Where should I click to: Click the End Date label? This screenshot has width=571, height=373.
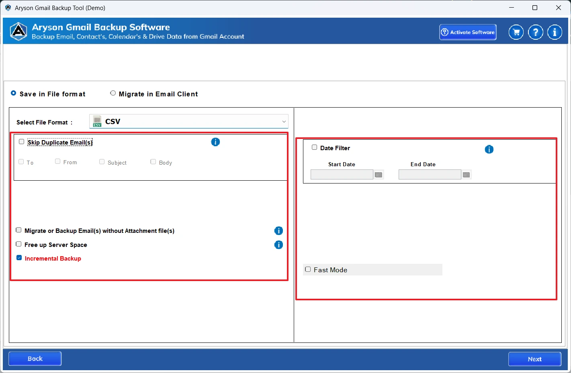pyautogui.click(x=423, y=164)
